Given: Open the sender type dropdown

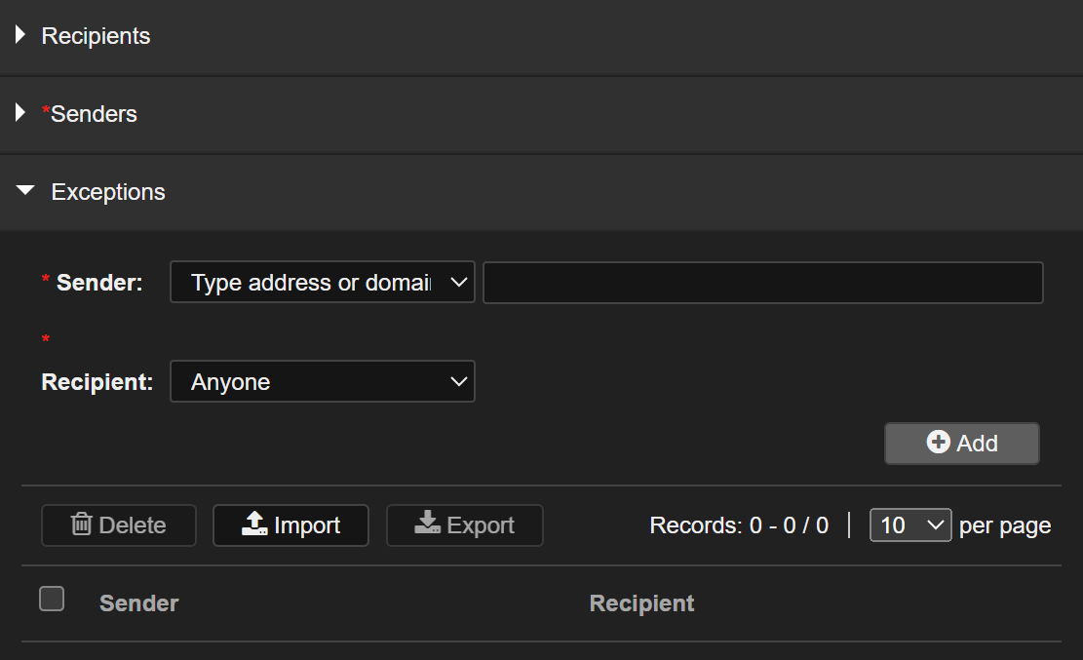Looking at the screenshot, I should (x=322, y=283).
